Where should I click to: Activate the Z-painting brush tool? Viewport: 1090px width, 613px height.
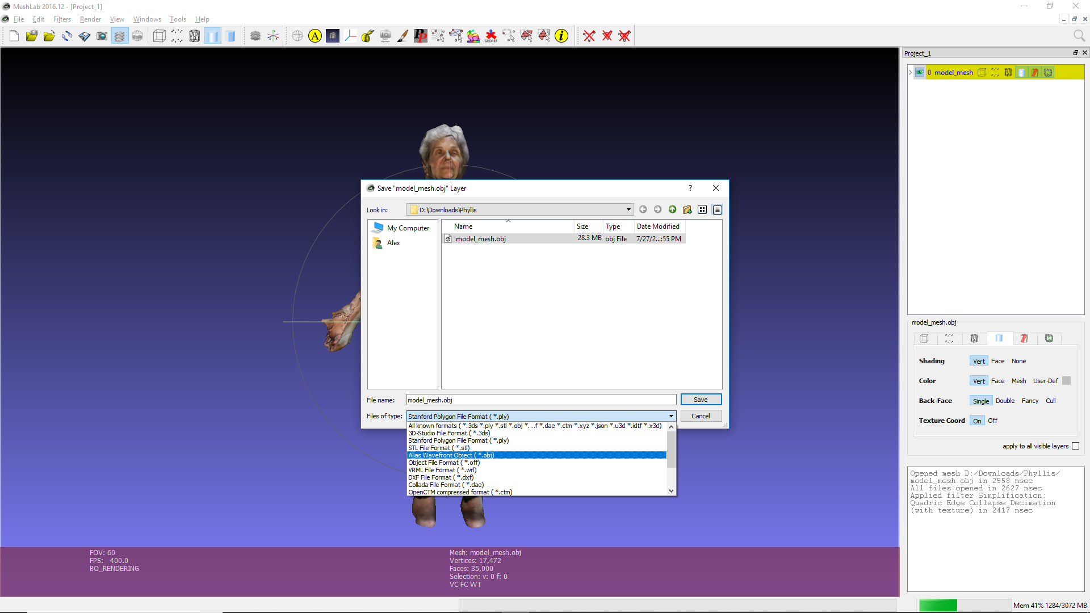(x=403, y=35)
